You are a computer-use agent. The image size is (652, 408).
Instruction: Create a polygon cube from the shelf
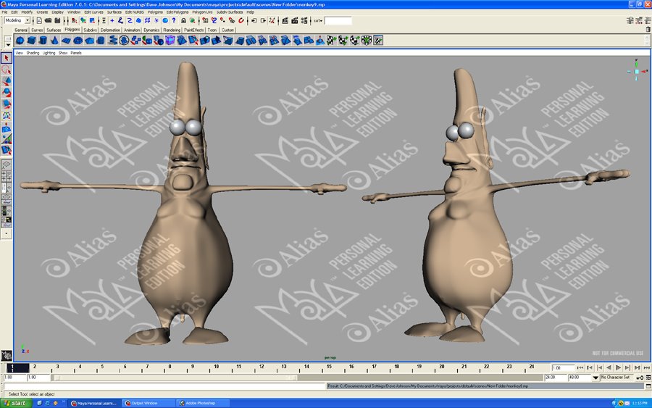point(32,41)
